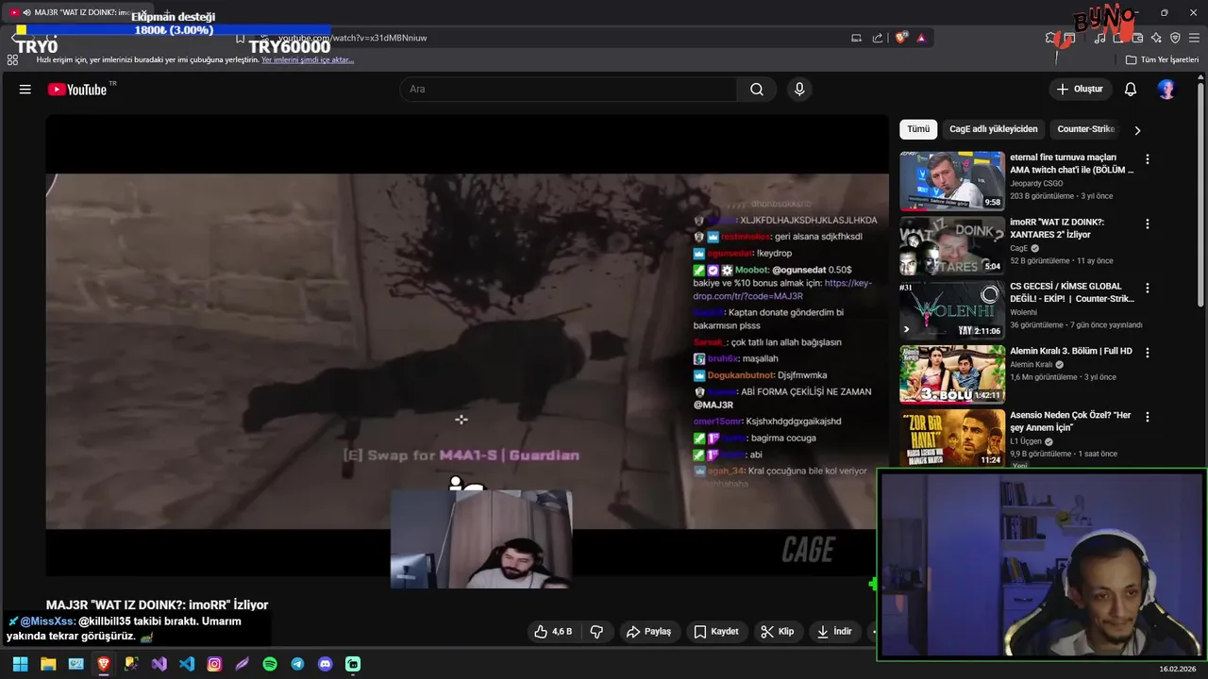Open options for CS GECESİ video
This screenshot has width=1208, height=679.
(1148, 289)
